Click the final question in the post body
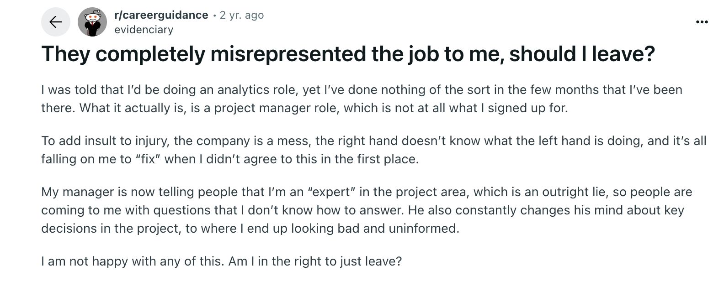 221,261
